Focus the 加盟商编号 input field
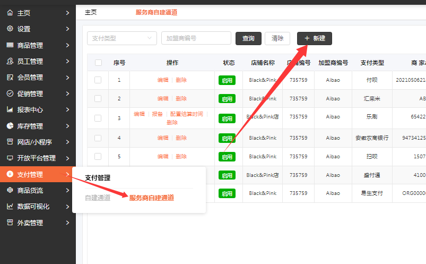 click(196, 38)
